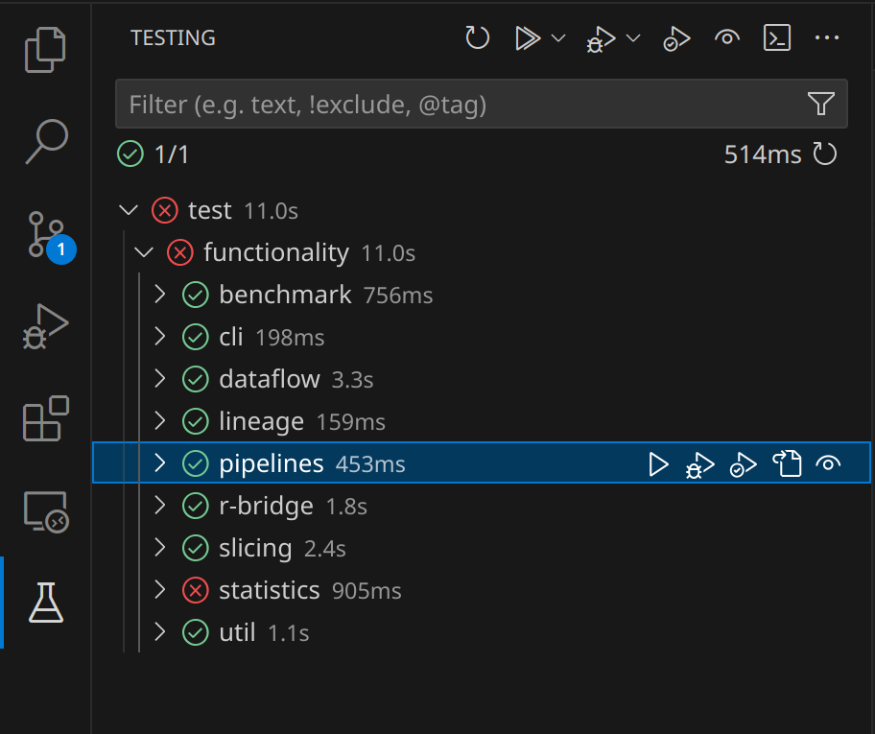
Task: Show test output terminal icon
Action: click(x=776, y=38)
